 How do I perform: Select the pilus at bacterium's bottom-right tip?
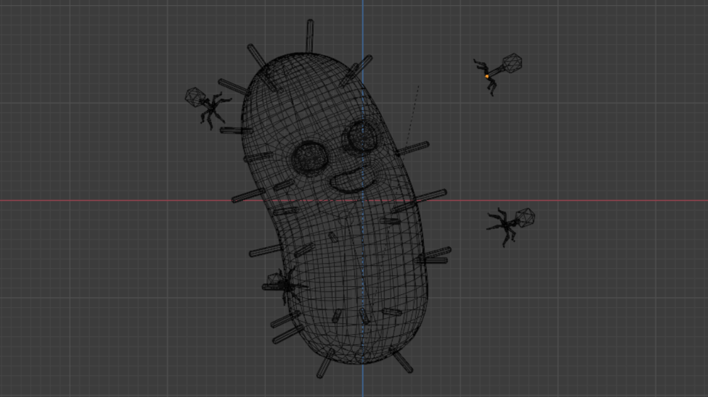402,360
